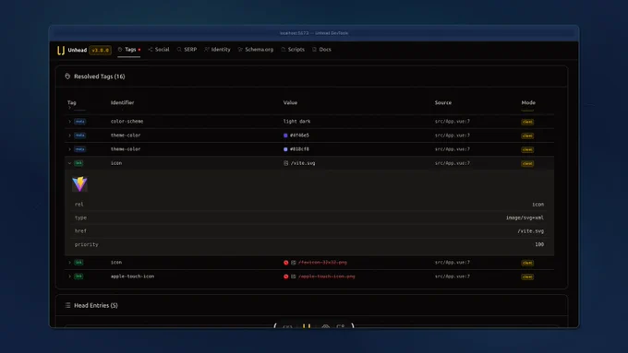Screen dimensions: 628x353
Task: Click the Vite logo preview thumbnail
Action: (x=79, y=184)
